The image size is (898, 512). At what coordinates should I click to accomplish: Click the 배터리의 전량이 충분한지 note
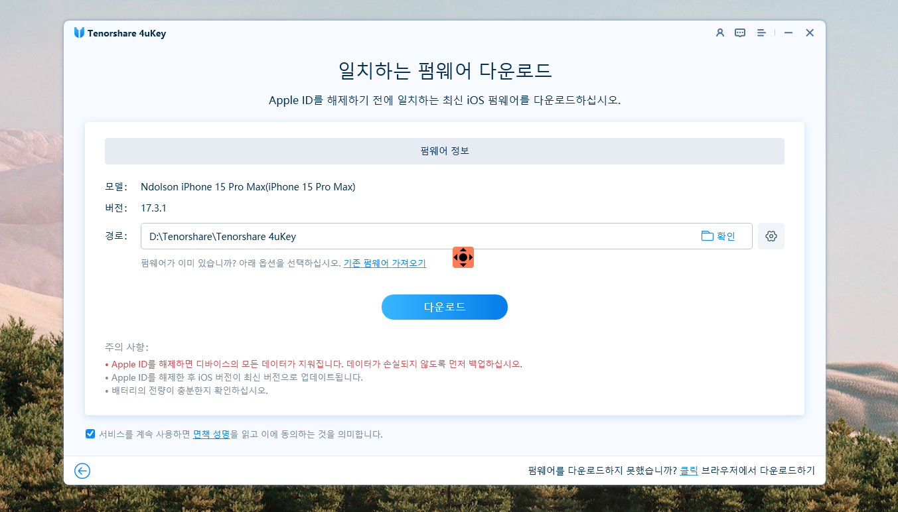click(187, 391)
